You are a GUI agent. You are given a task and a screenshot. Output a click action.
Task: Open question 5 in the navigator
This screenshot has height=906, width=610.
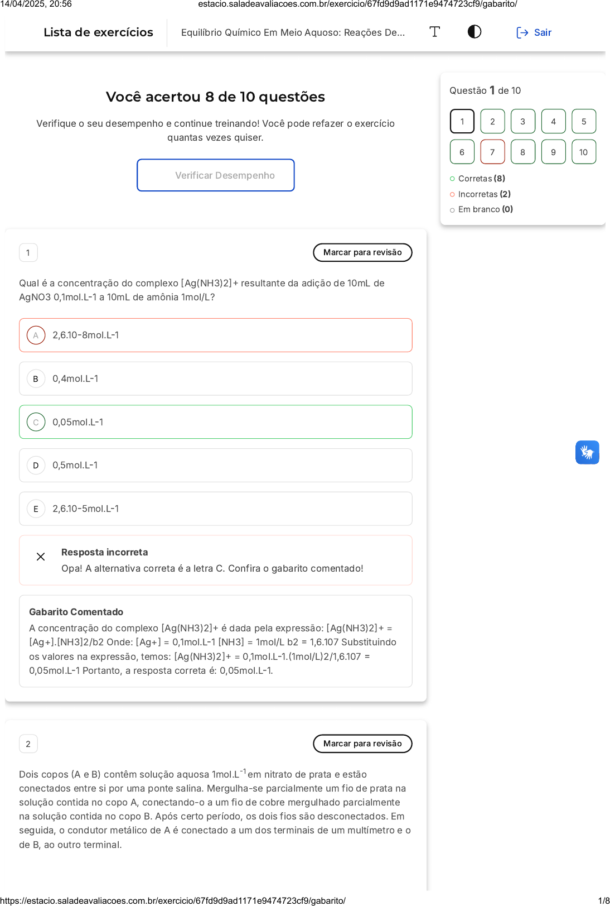pyautogui.click(x=584, y=121)
